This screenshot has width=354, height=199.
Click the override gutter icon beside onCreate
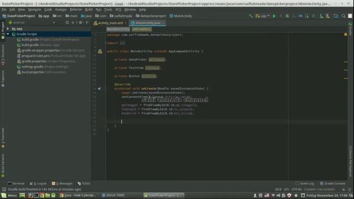click(x=100, y=88)
